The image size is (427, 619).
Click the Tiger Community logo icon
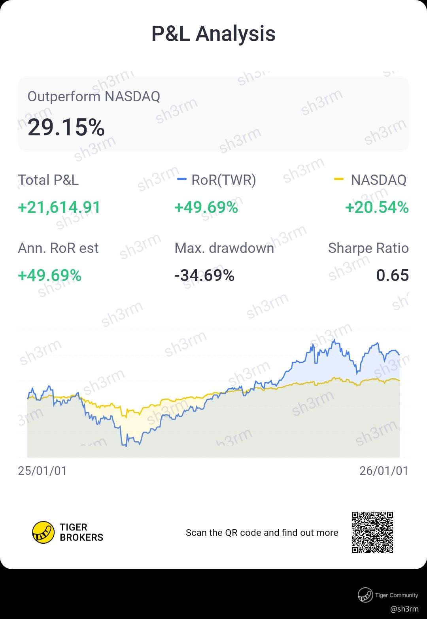tap(365, 595)
